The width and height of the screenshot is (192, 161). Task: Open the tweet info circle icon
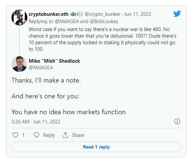click(x=177, y=121)
